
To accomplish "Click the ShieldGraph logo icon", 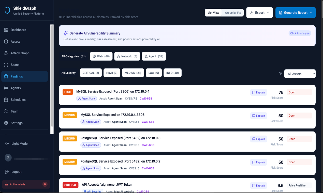I will tap(7, 10).
